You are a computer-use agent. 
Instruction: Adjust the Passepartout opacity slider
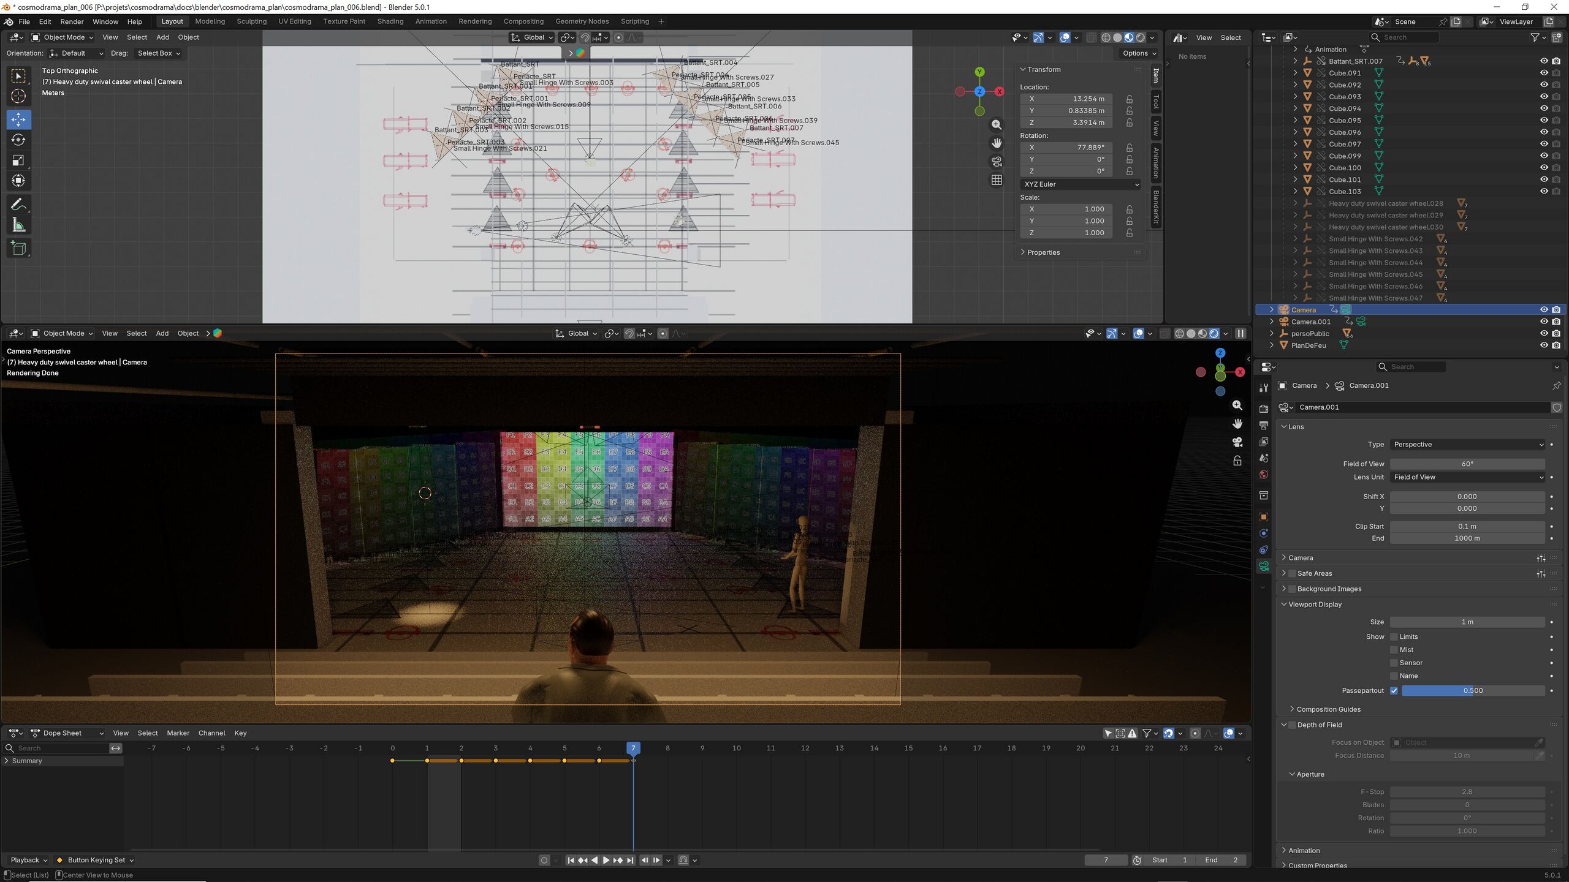[1472, 690]
